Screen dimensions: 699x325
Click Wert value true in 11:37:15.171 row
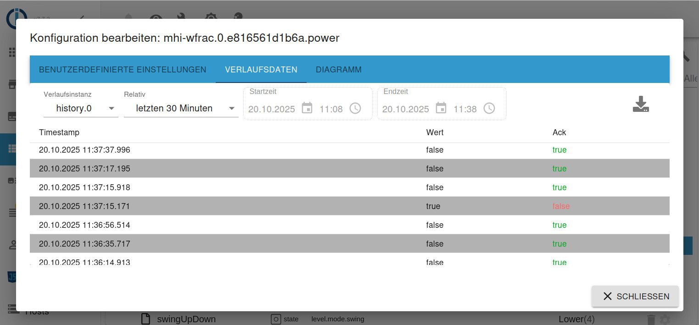[x=433, y=206]
